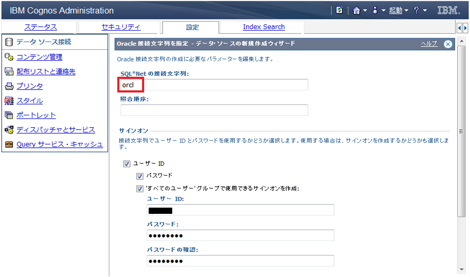
Task: Click the home icon in the header
Action: point(356,10)
